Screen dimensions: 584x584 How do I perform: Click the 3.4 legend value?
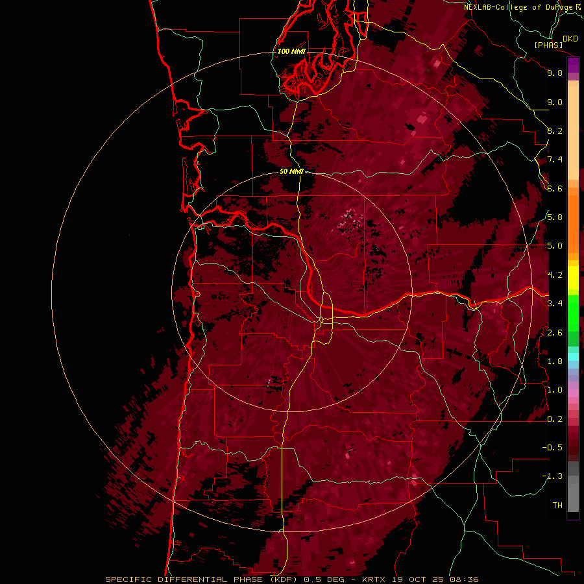click(x=555, y=304)
